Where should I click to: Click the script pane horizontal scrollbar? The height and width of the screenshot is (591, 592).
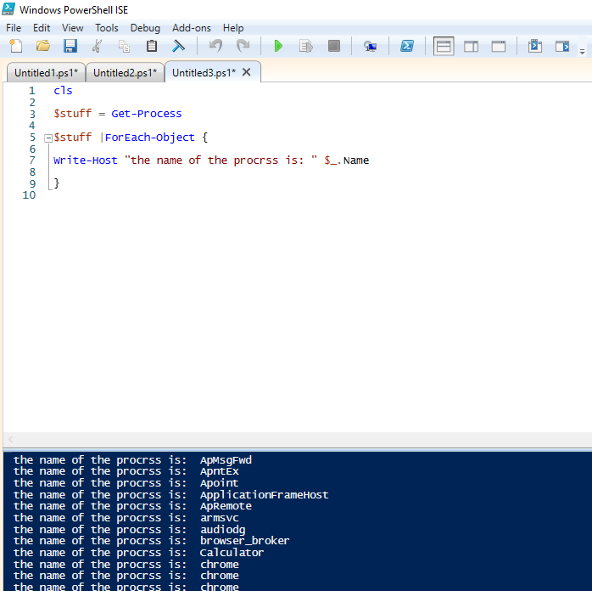[x=298, y=439]
